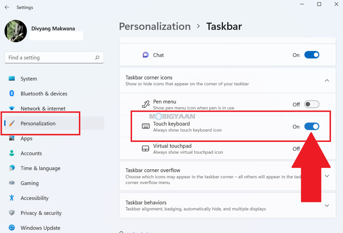
Task: Click the Gaming controller icon
Action: point(12,183)
